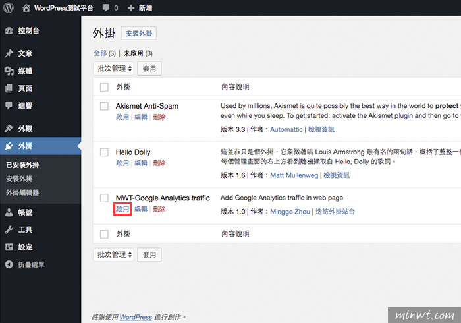
Task: Open the WordPress logo menu
Action: pos(9,8)
